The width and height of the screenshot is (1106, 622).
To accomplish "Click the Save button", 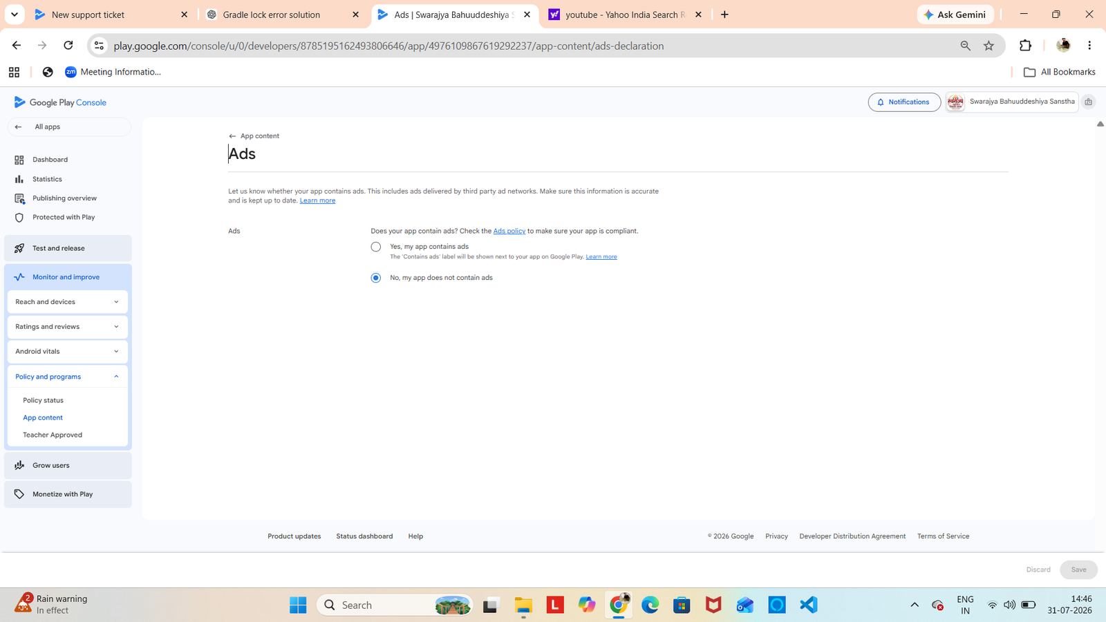I will (1078, 569).
